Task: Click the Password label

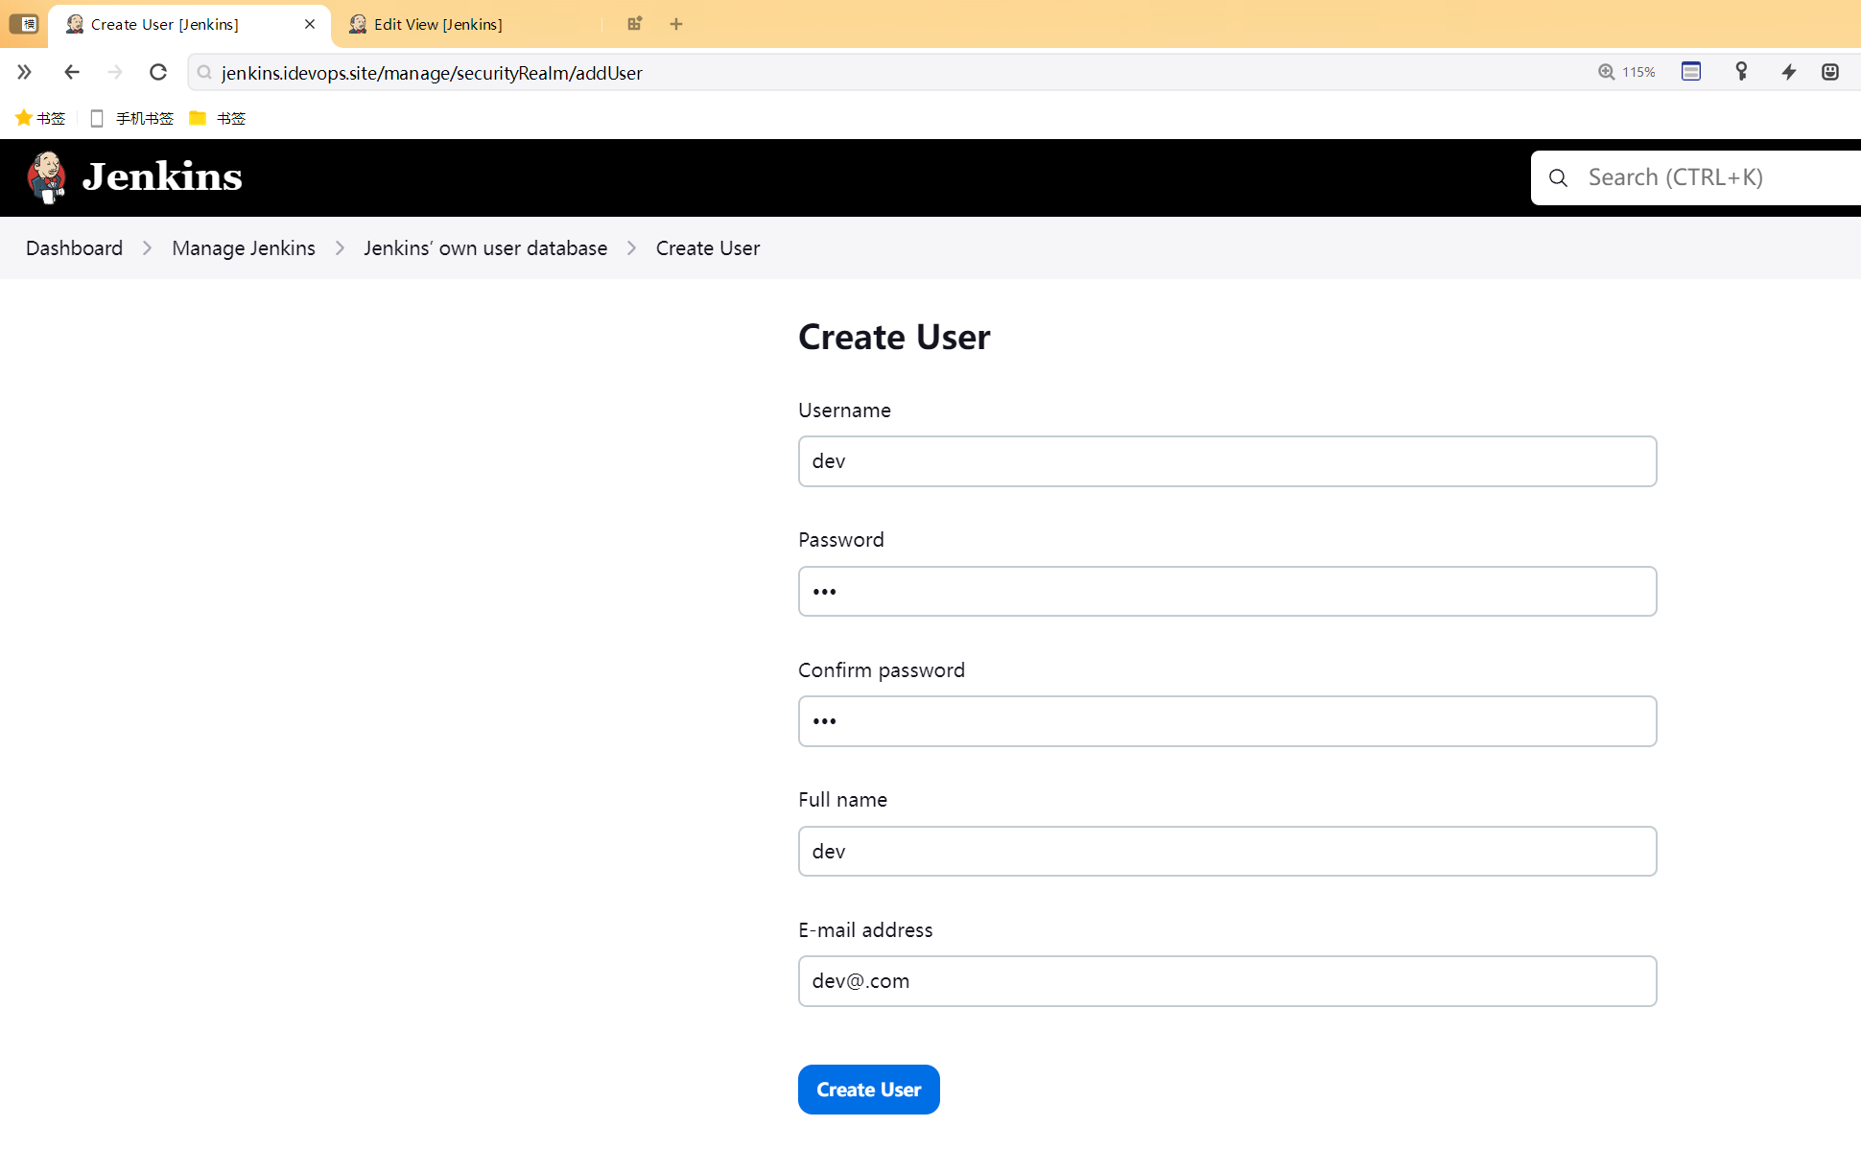Action: point(841,540)
